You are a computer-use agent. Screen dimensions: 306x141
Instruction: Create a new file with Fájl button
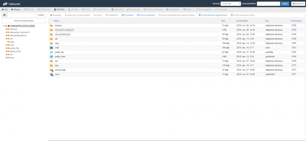click(5, 9)
